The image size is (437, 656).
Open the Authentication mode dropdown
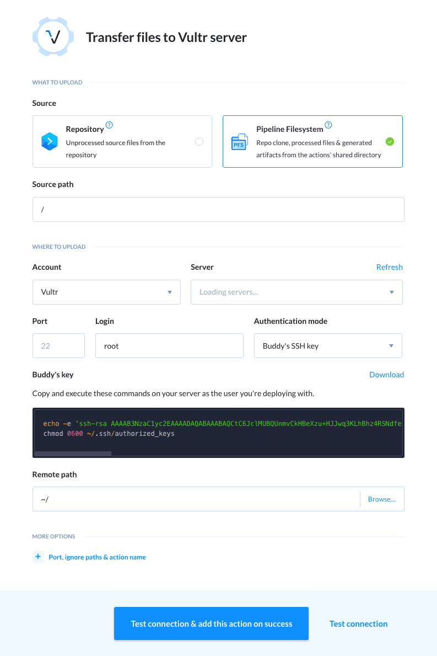(328, 346)
